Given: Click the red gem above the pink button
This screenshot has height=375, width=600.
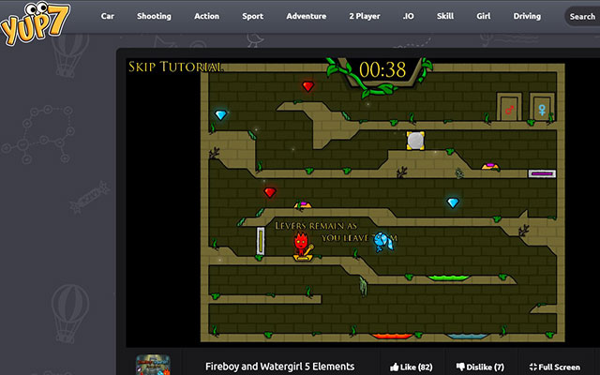Looking at the screenshot, I should (270, 192).
